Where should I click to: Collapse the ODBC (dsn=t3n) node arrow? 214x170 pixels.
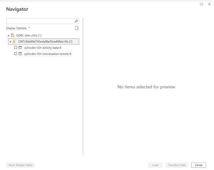point(9,36)
